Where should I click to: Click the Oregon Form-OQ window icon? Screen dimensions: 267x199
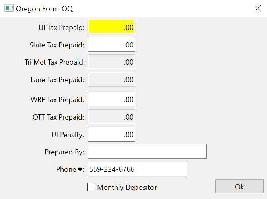click(x=9, y=8)
